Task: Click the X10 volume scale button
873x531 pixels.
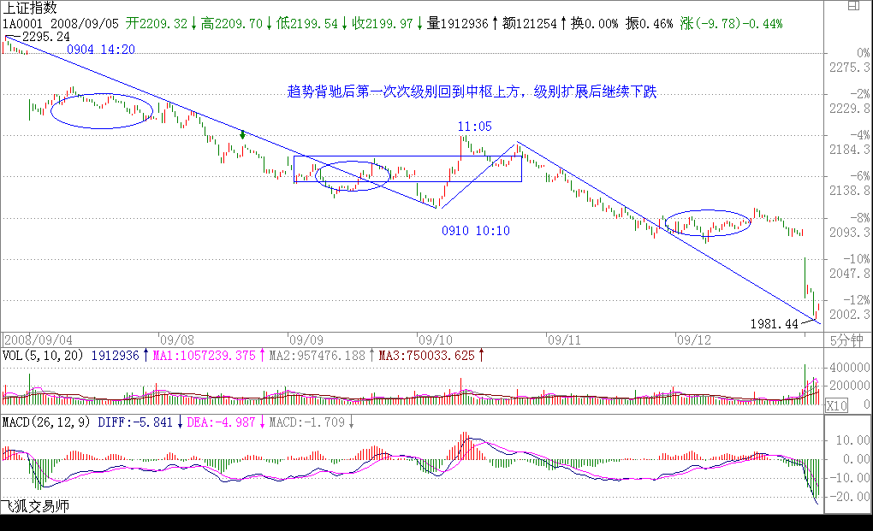Action: point(836,406)
